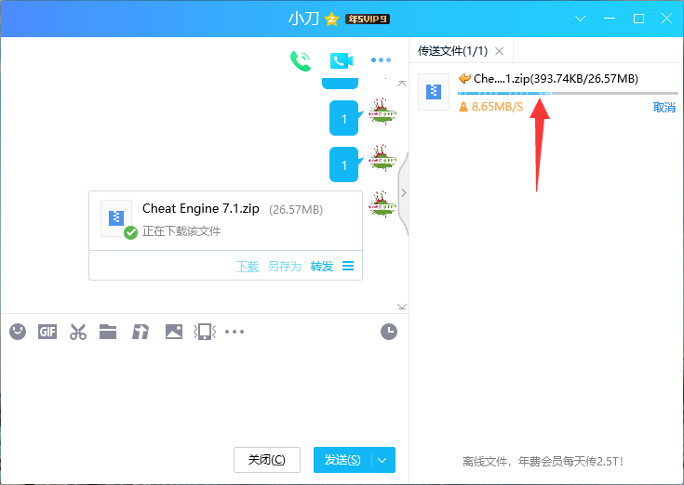The width and height of the screenshot is (684, 485).
Task: Collapse the file transfer side panel
Action: 403,192
